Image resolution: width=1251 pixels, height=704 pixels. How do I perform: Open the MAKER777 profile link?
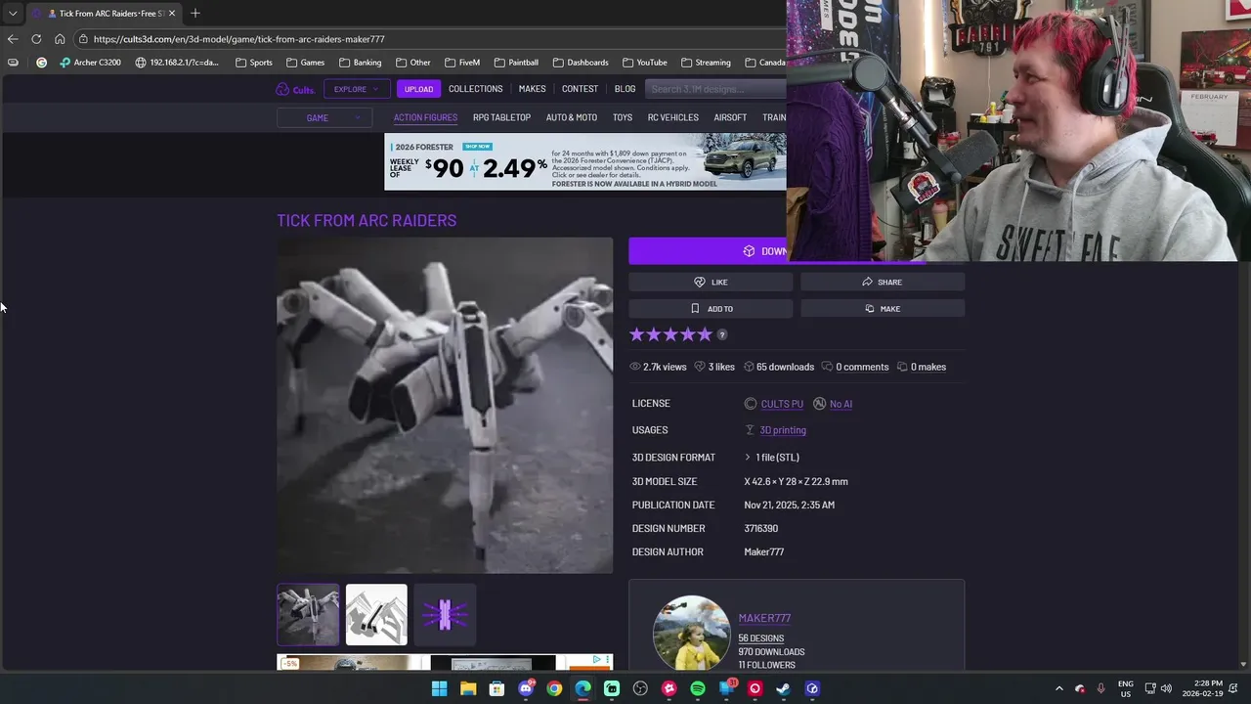pos(764,618)
